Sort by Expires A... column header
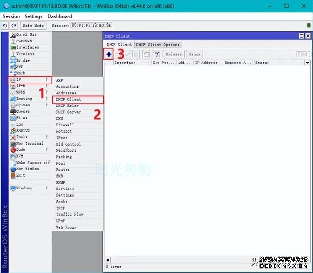 (x=239, y=63)
